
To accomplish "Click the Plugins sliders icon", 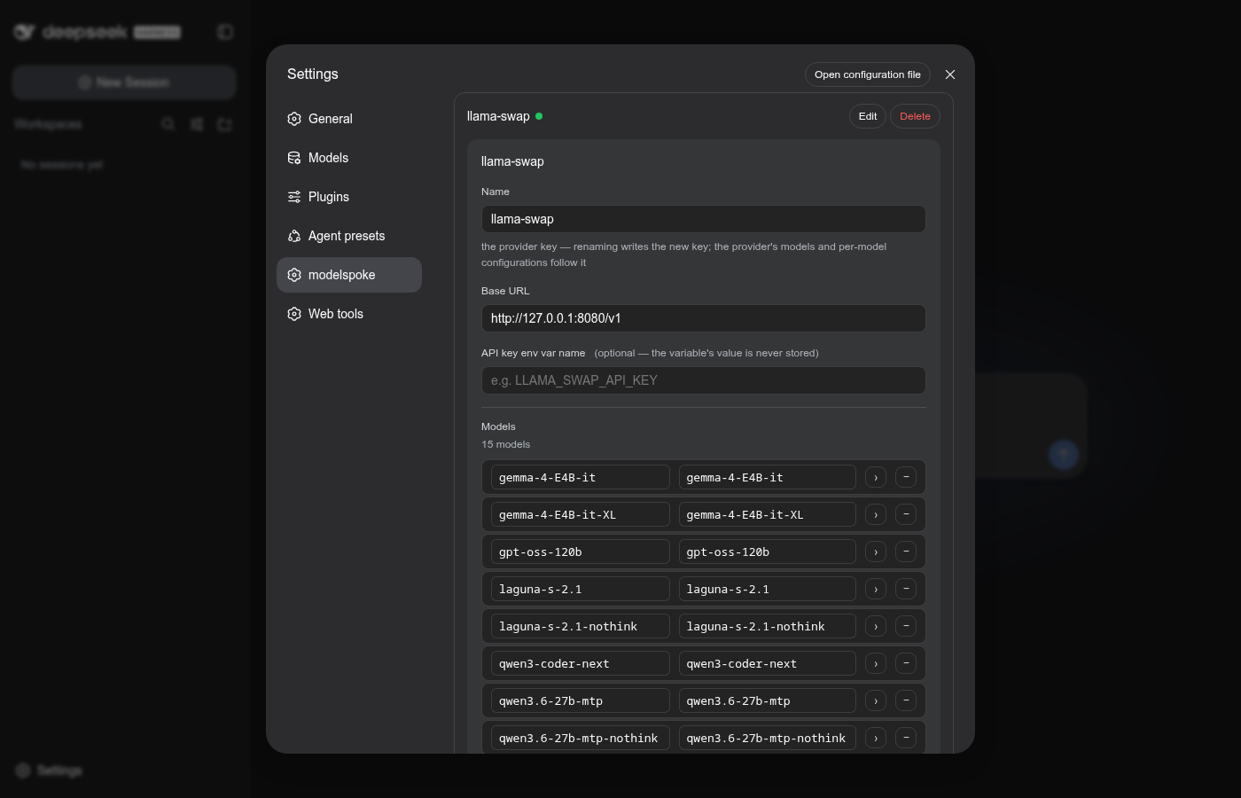I will pyautogui.click(x=294, y=197).
